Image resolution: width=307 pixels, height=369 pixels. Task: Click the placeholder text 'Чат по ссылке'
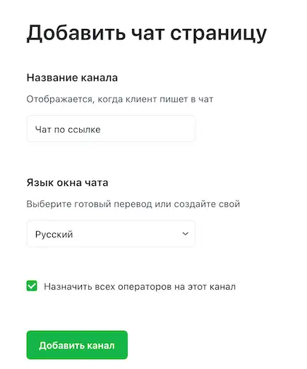[68, 129]
